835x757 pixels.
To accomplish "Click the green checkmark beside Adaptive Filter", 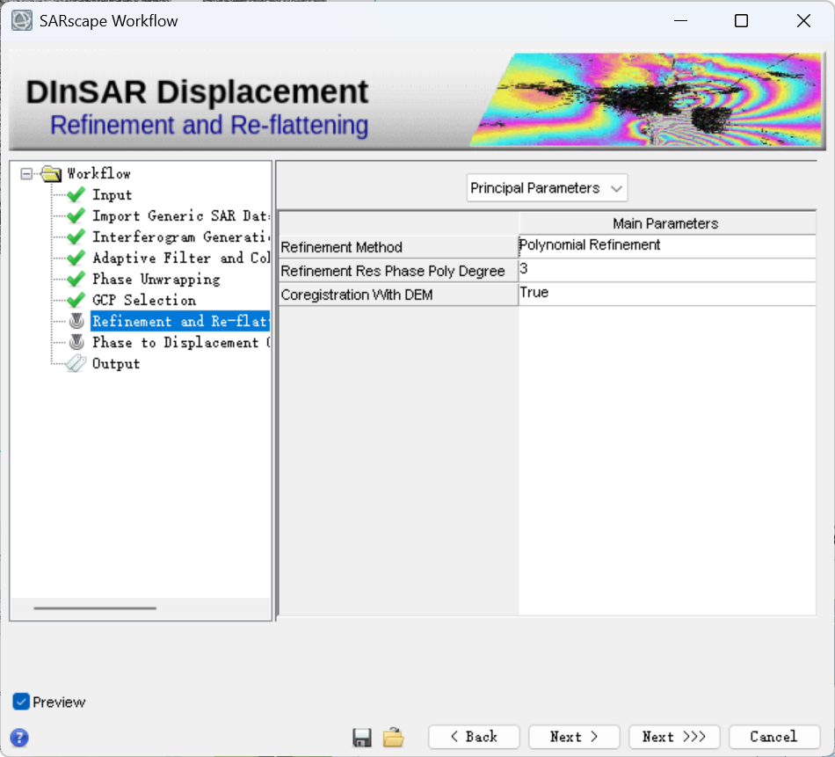I will pos(76,258).
